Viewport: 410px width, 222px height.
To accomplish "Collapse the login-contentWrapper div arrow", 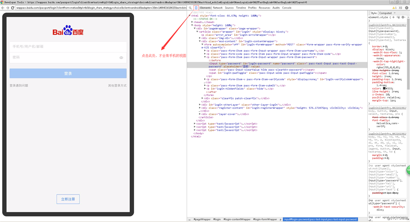I will coord(200,41).
